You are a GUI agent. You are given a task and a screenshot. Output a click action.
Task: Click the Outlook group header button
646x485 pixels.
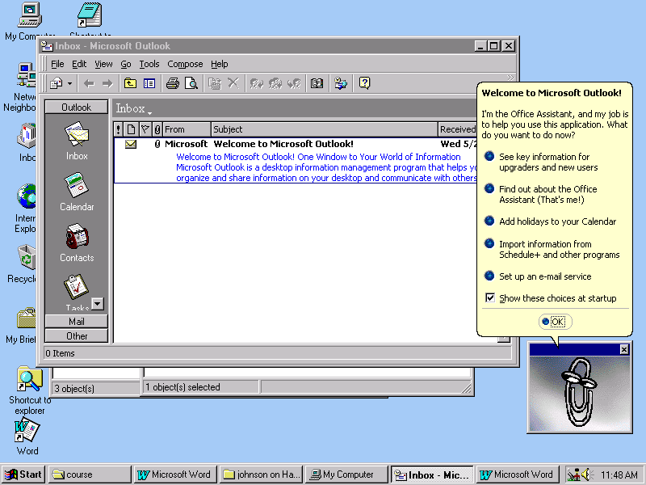pyautogui.click(x=76, y=108)
